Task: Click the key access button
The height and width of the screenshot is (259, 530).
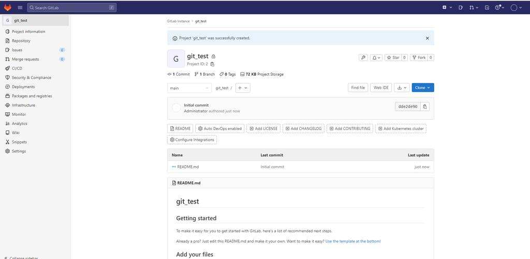Action: [x=363, y=57]
